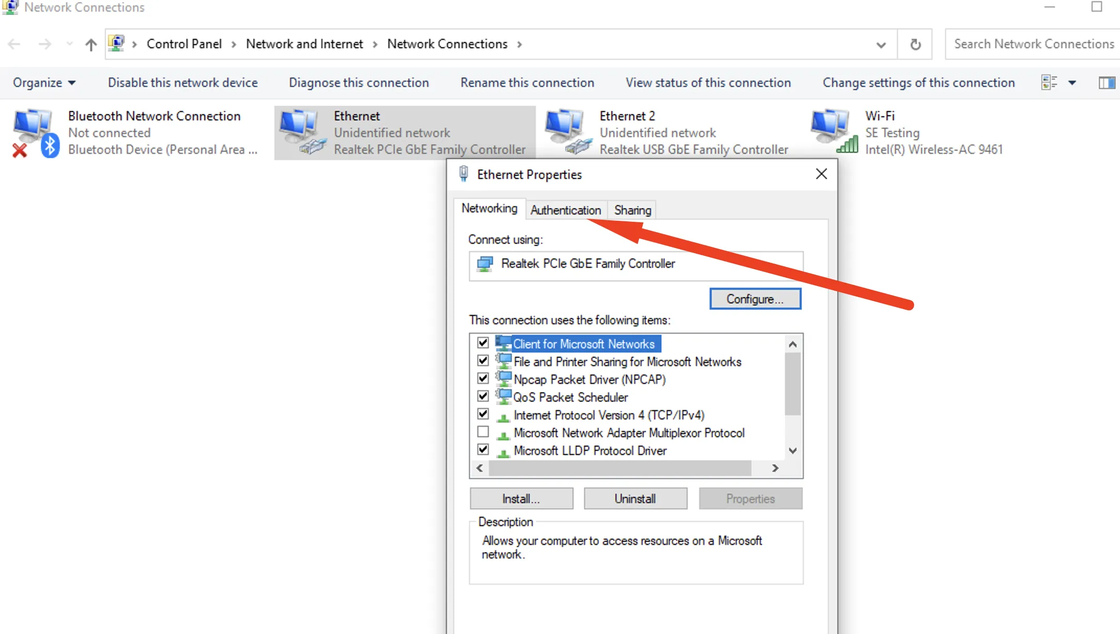Expand the Network Connections breadcrumb chevron
Viewport: 1120px width, 634px height.
tap(520, 44)
